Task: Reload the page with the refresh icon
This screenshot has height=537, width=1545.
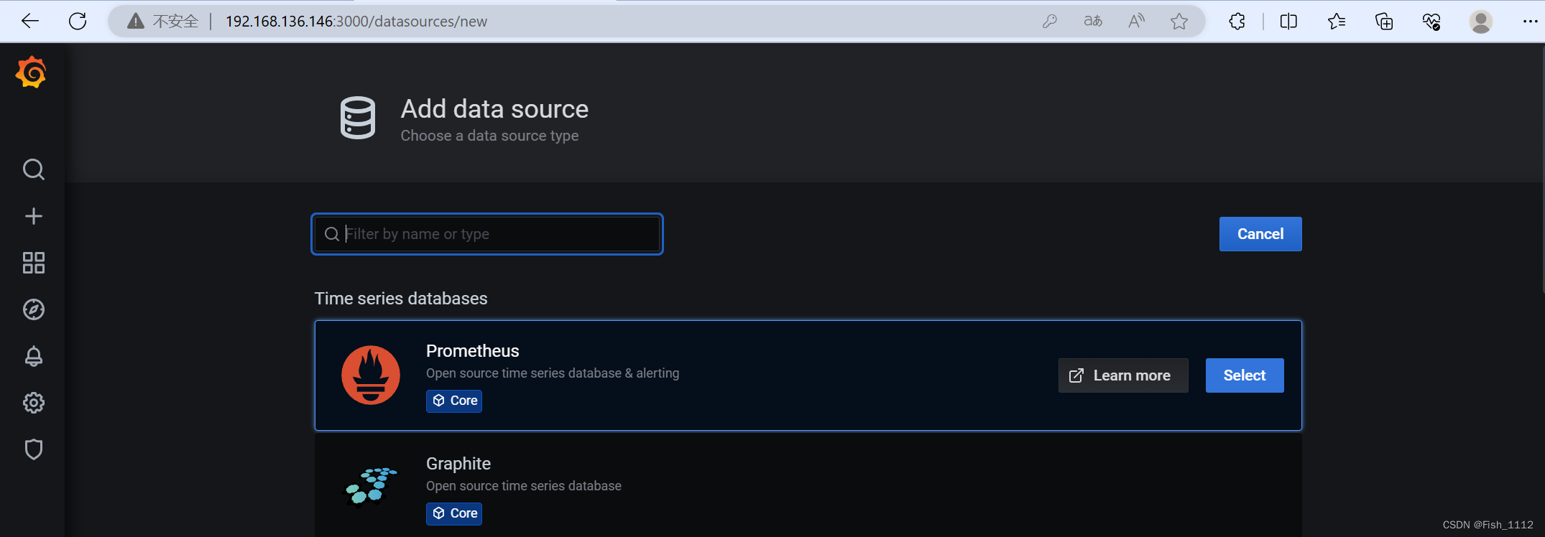Action: point(78,21)
